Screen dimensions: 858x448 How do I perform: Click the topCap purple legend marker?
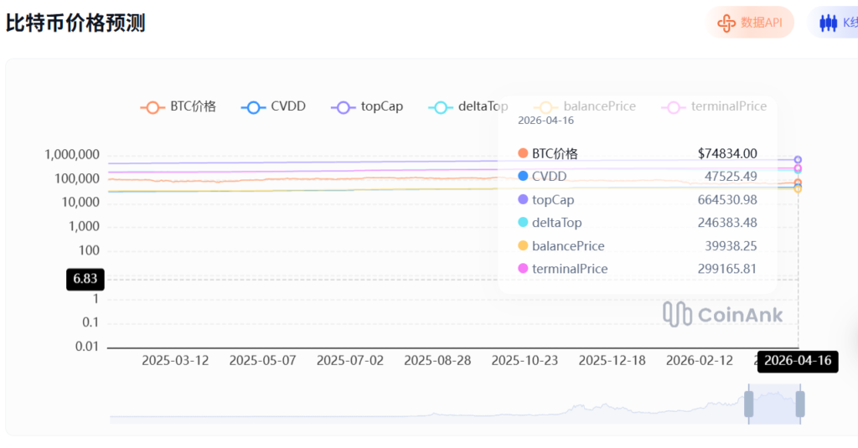coord(342,107)
